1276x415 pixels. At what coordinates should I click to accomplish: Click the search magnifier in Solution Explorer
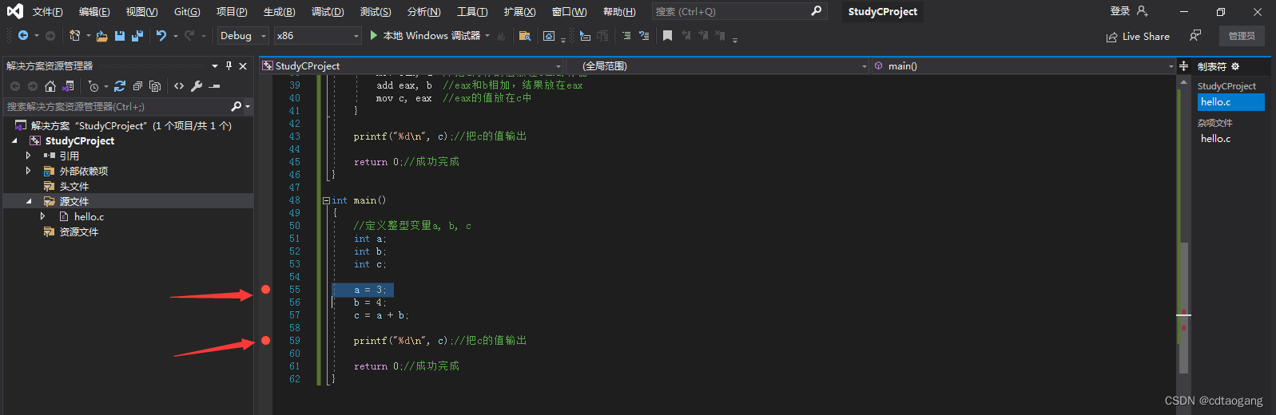pyautogui.click(x=236, y=106)
